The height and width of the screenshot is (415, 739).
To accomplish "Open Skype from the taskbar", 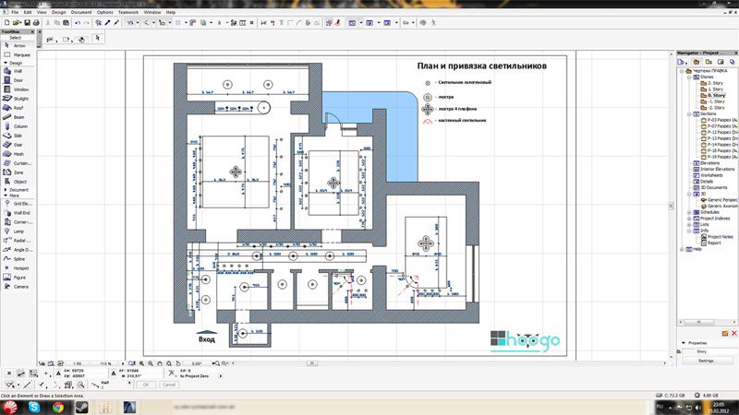I will coord(34,407).
